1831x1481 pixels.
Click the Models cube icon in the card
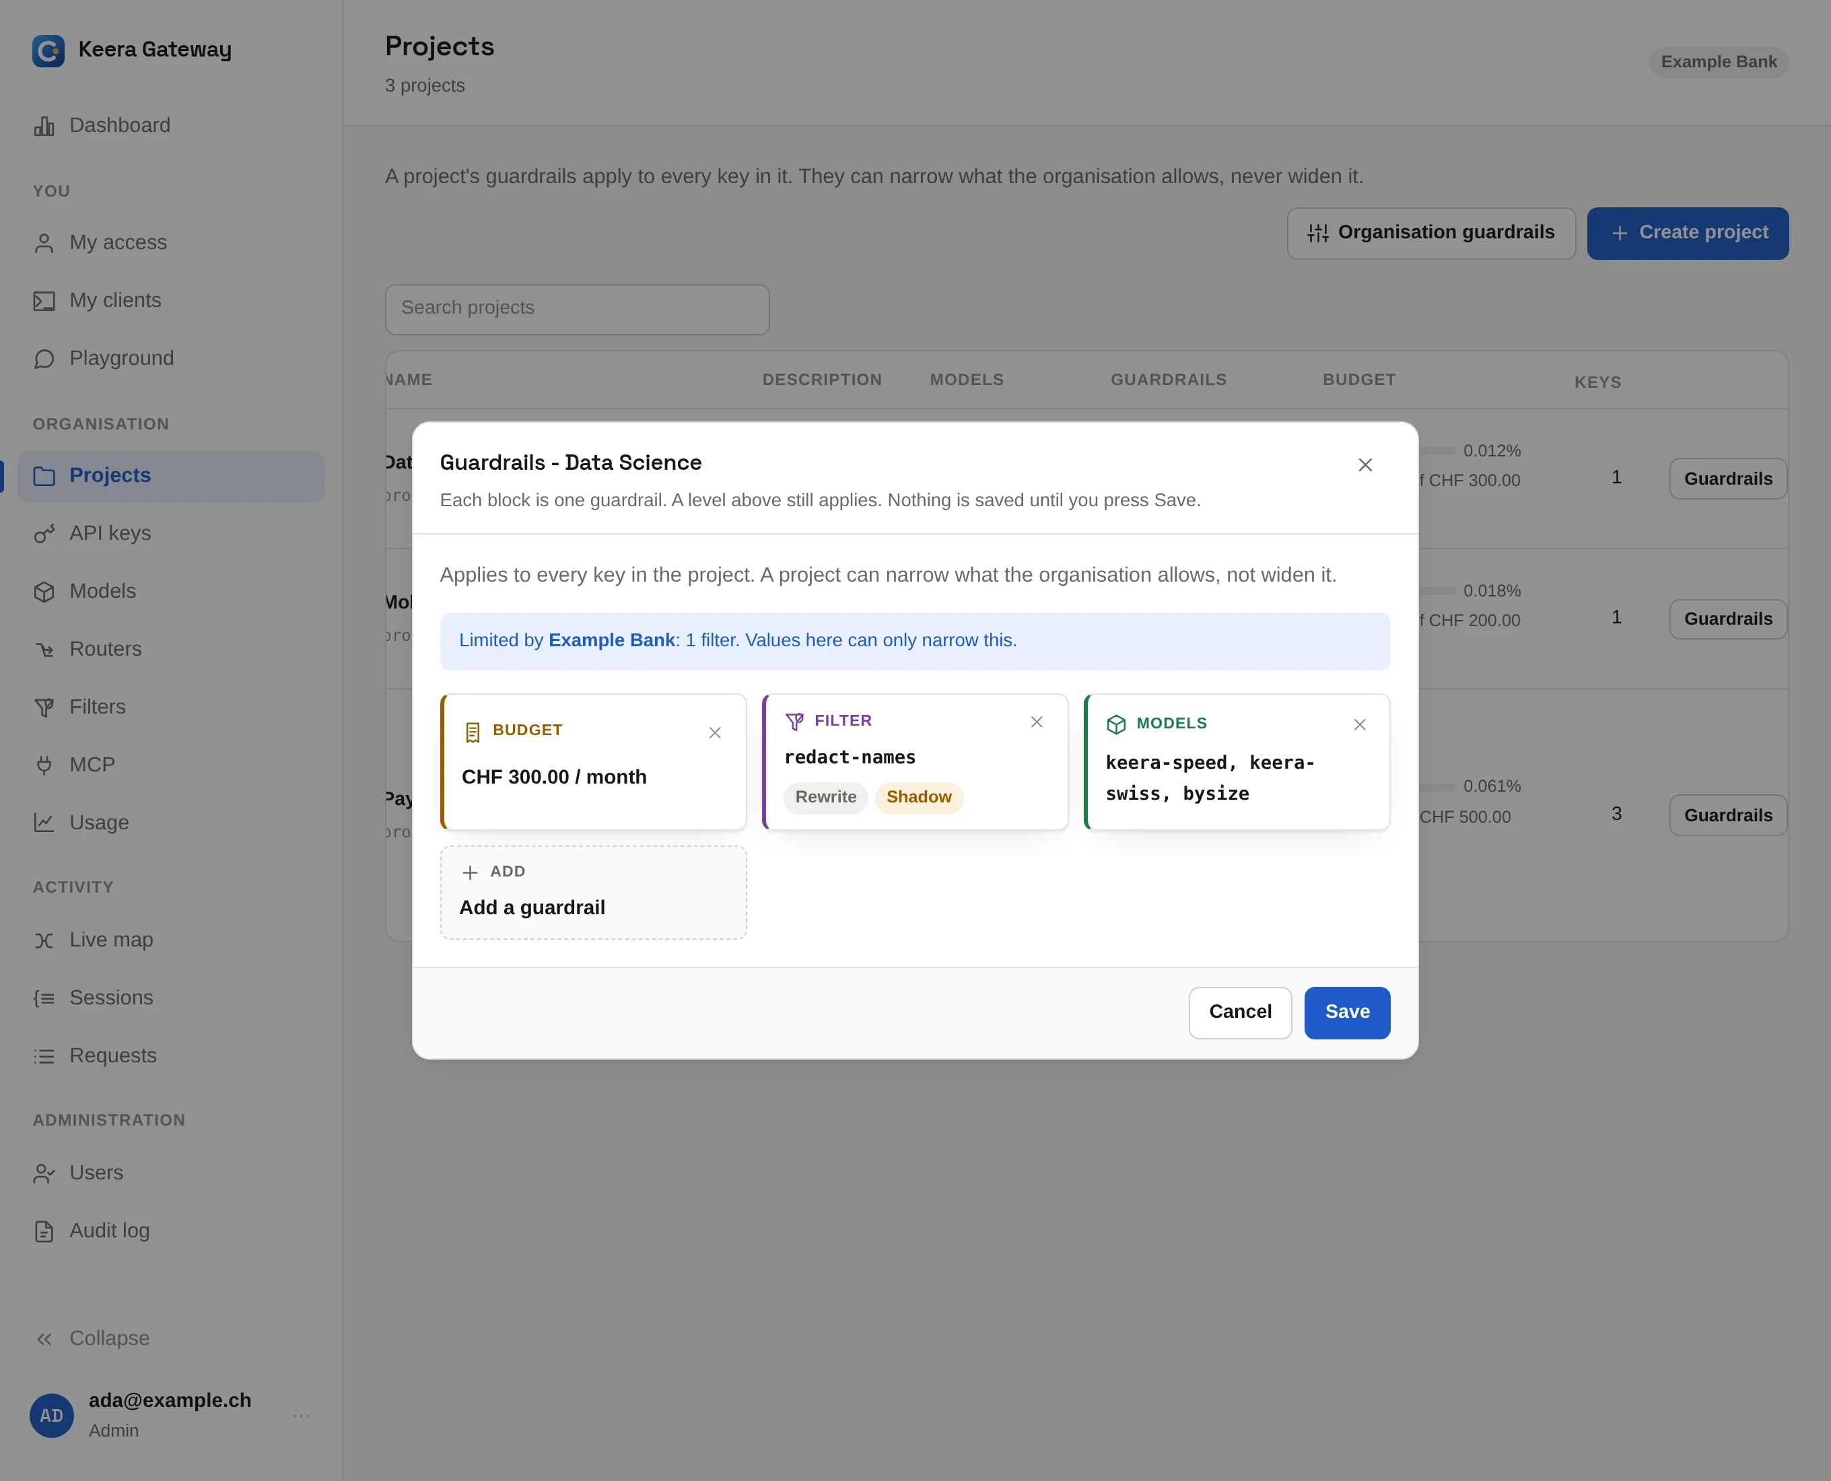point(1116,724)
